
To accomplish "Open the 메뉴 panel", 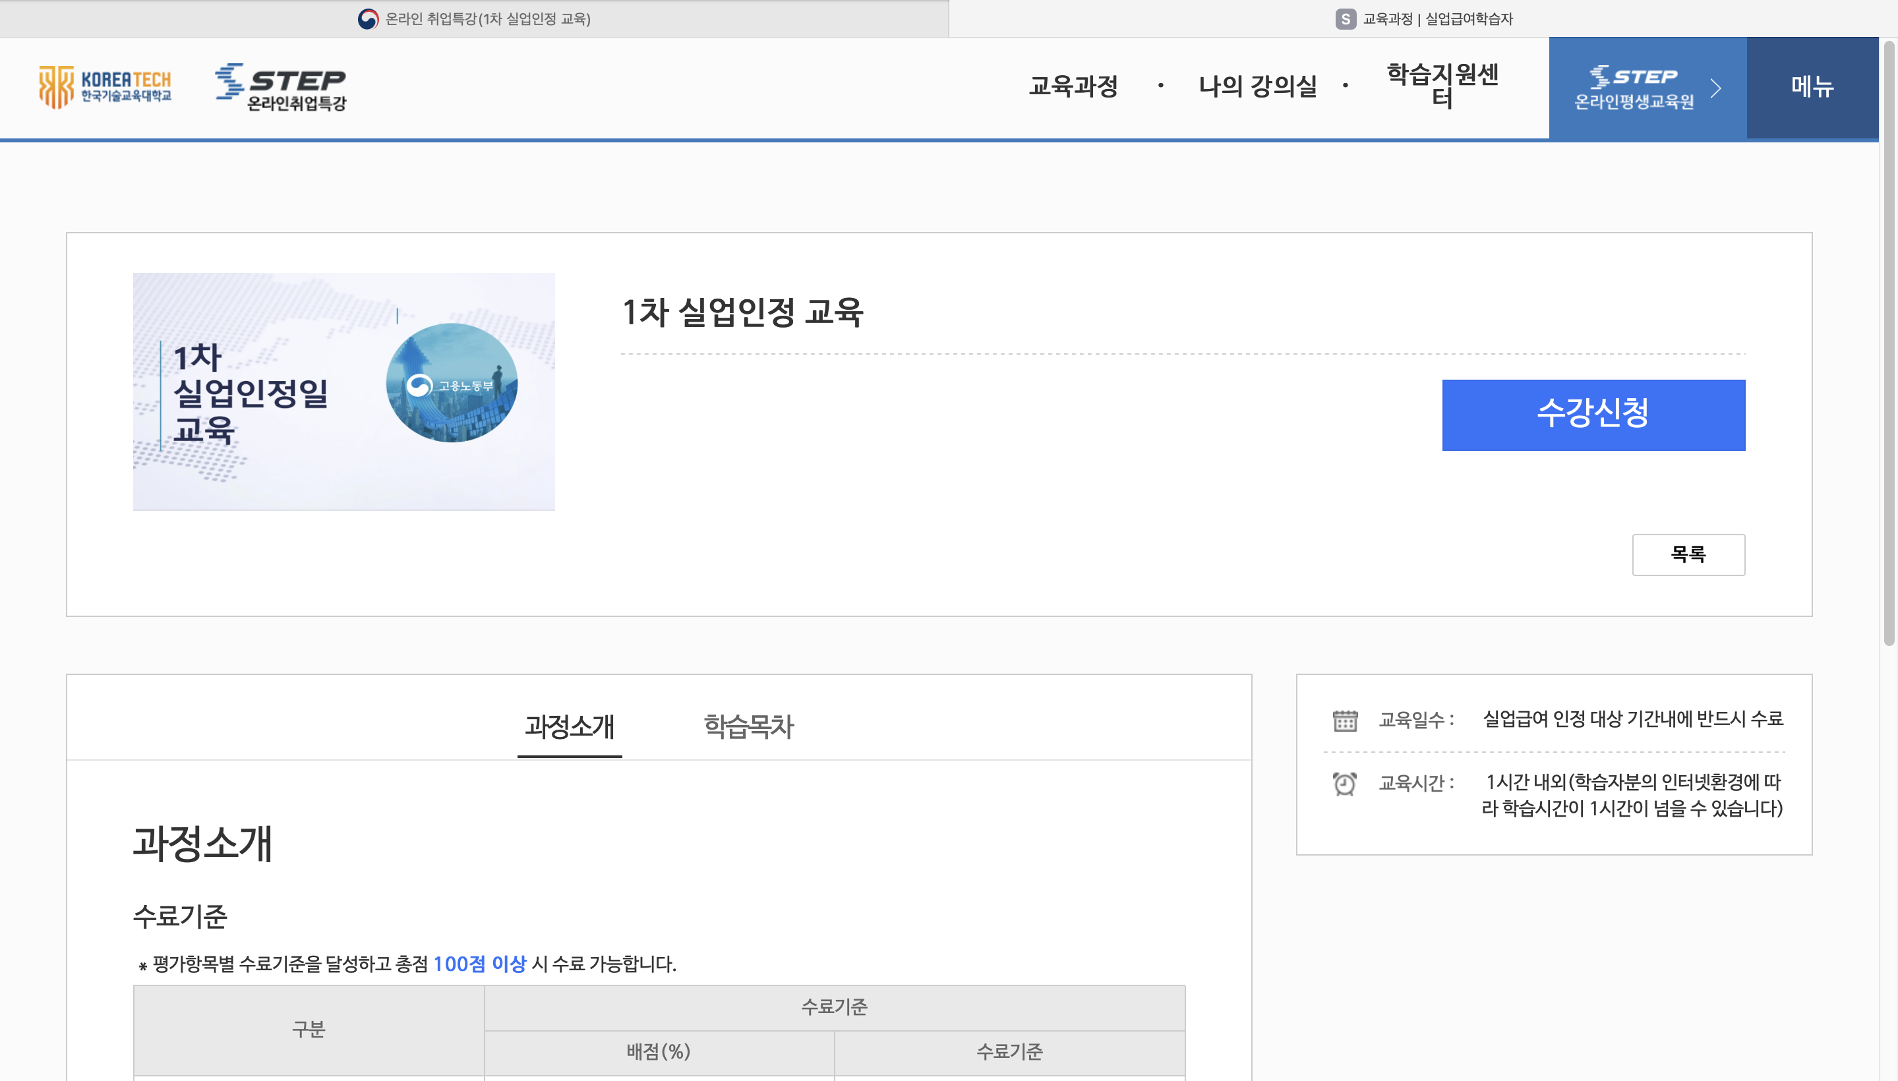I will coord(1812,88).
